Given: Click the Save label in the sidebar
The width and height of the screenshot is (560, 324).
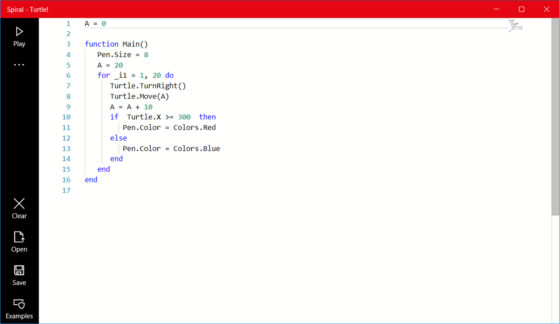Looking at the screenshot, I should [19, 282].
